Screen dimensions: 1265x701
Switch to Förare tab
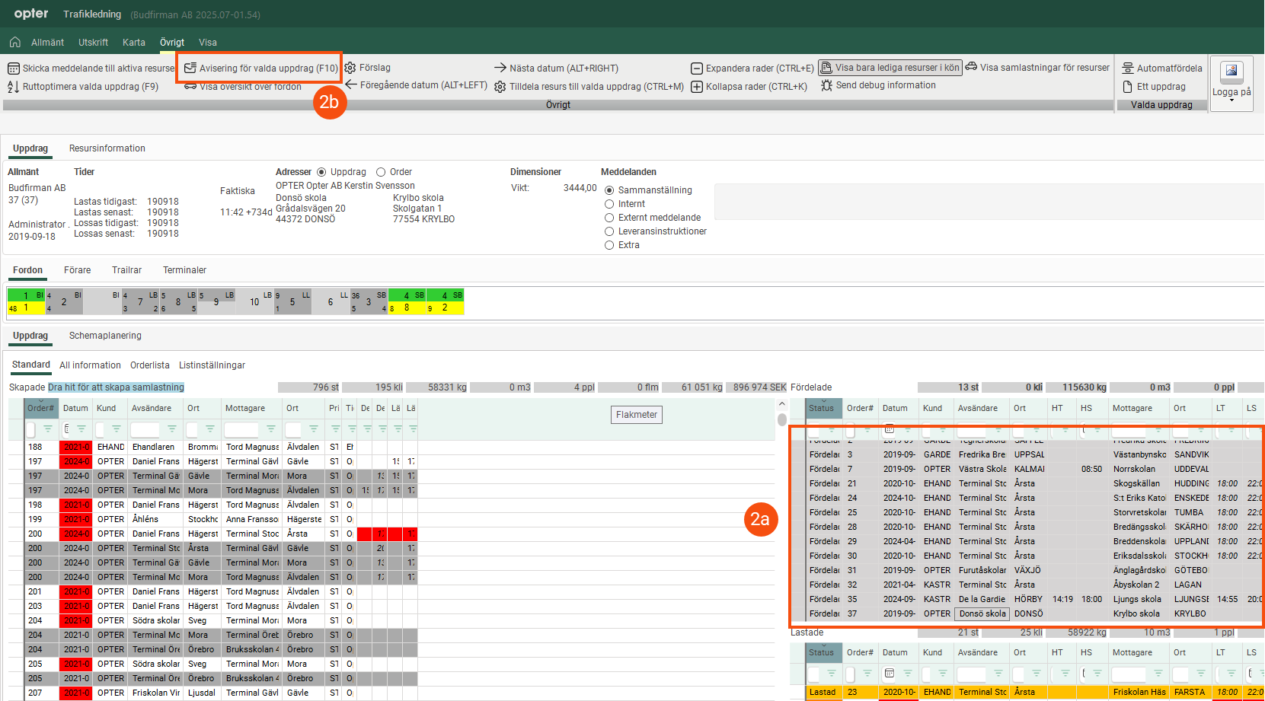[x=77, y=270]
